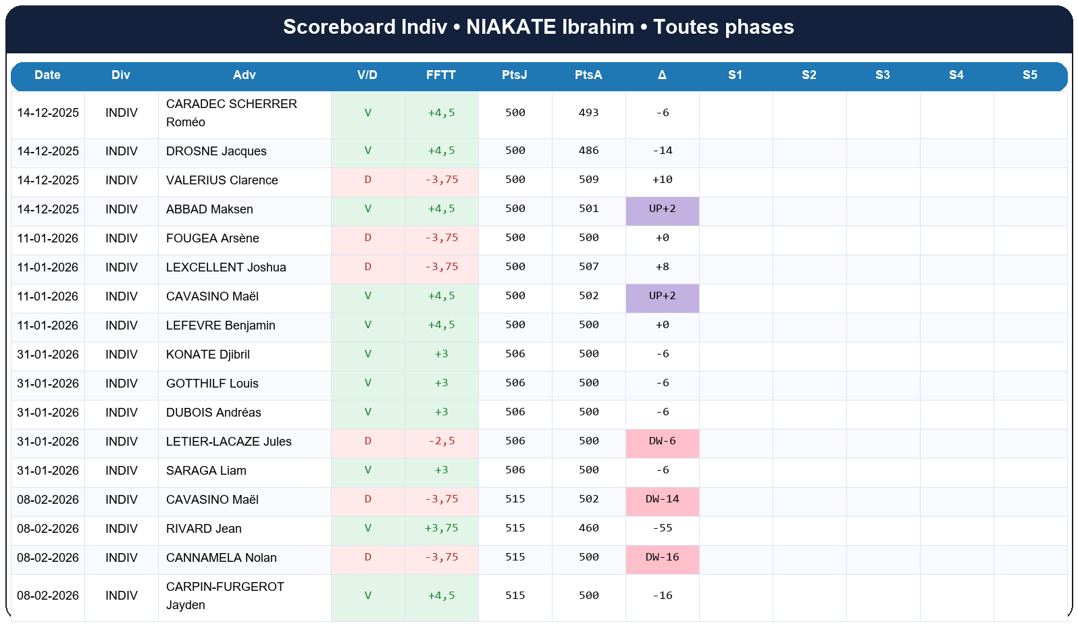The height and width of the screenshot is (626, 1078).
Task: Click the S1 column header
Action: 736,75
